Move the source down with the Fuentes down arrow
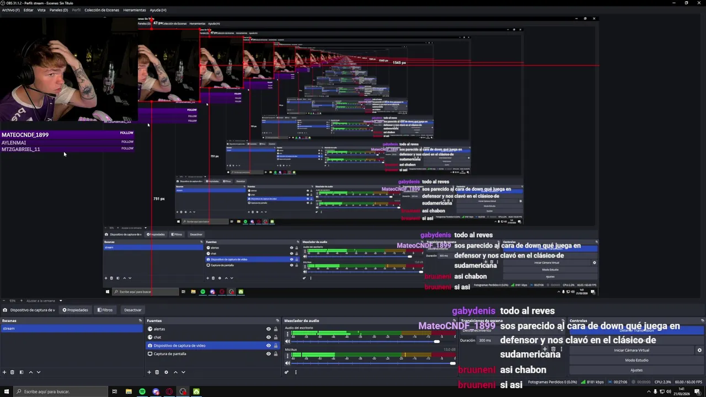This screenshot has width=706, height=397. pos(183,372)
